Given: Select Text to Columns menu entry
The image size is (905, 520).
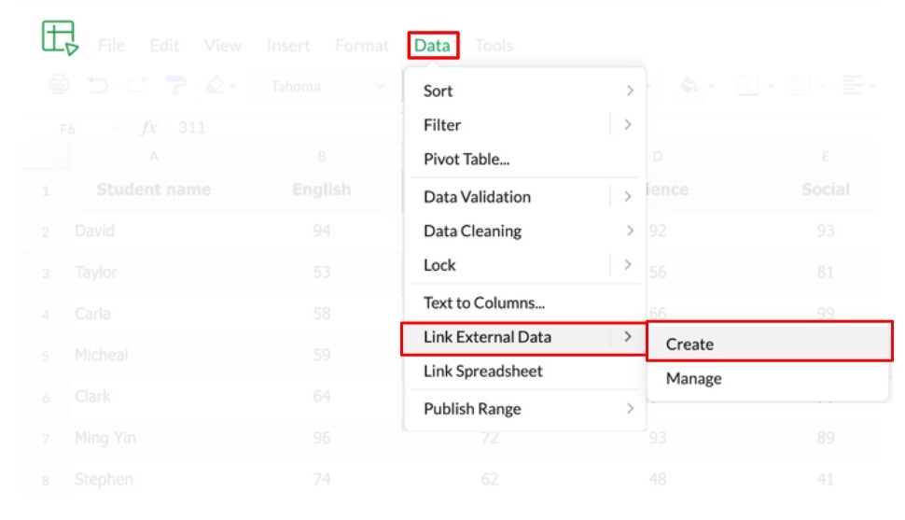Looking at the screenshot, I should coord(484,302).
